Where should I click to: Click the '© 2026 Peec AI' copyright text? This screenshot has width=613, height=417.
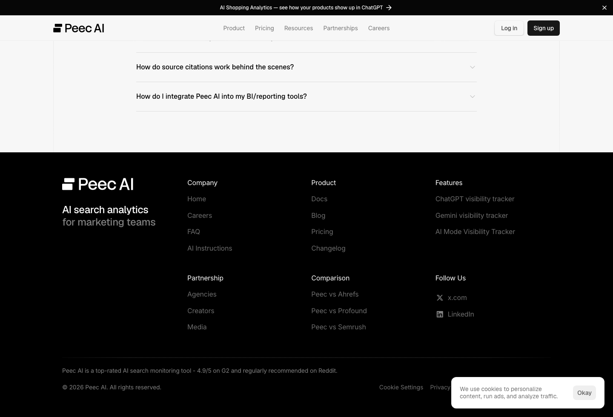point(112,388)
